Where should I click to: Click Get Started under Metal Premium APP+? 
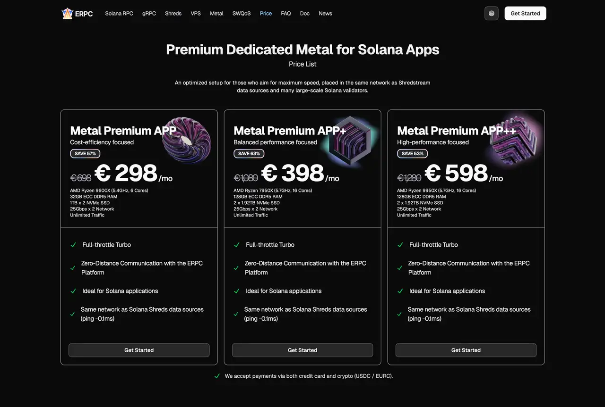point(302,350)
